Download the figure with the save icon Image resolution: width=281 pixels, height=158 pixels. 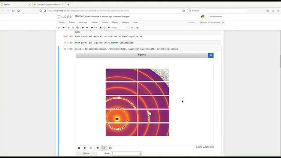[110, 148]
